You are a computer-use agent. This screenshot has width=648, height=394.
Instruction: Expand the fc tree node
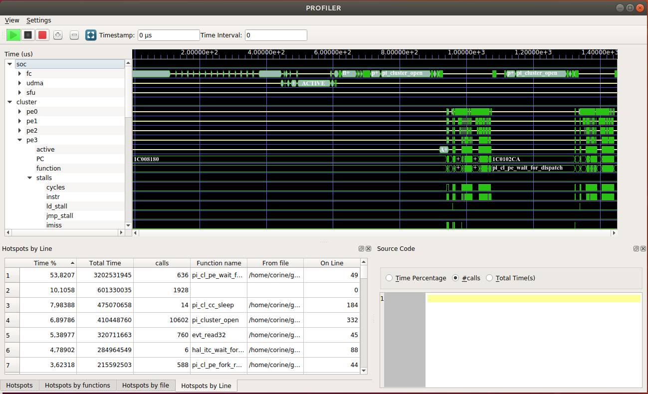(19, 73)
